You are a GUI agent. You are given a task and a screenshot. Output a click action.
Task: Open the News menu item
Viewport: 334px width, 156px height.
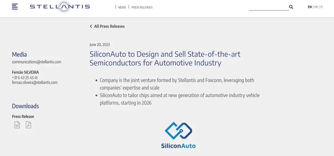point(122,7)
